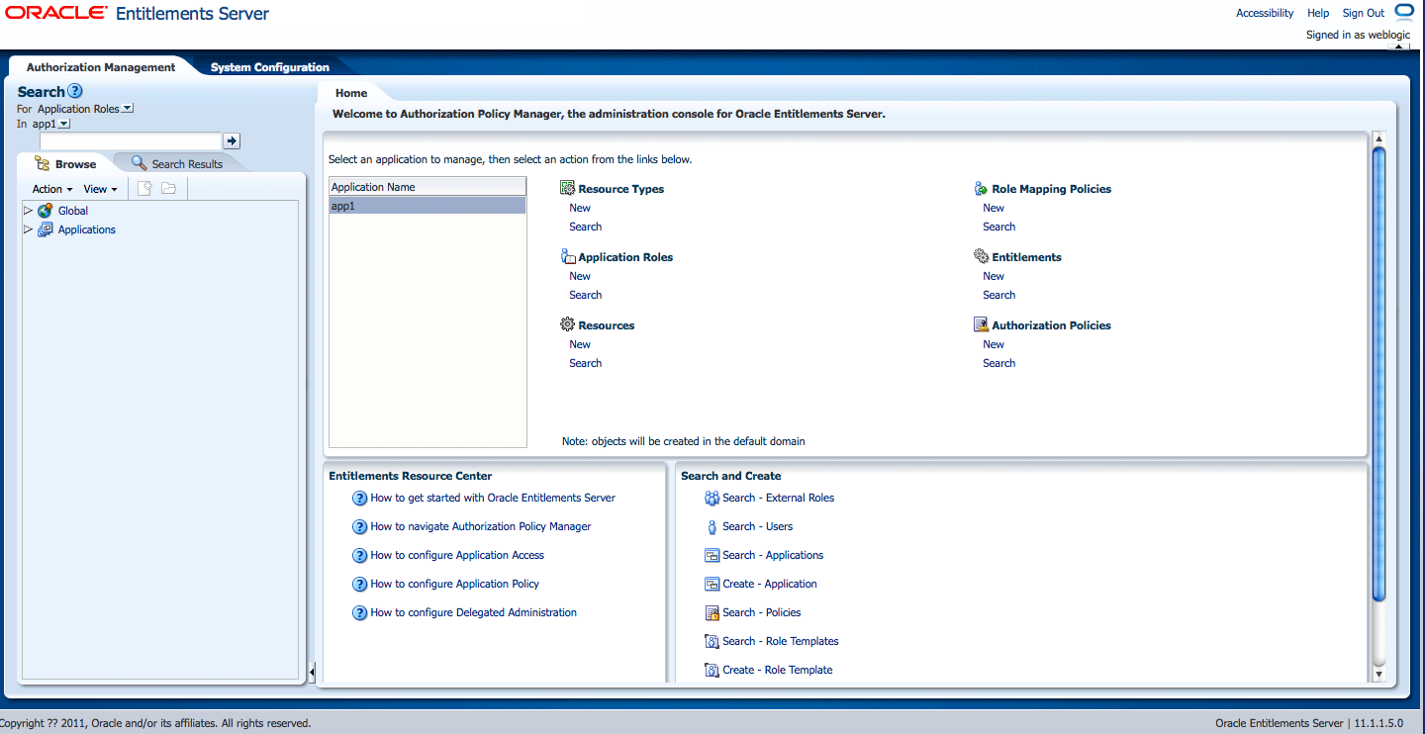Select app1 in Application Name list

(427, 206)
